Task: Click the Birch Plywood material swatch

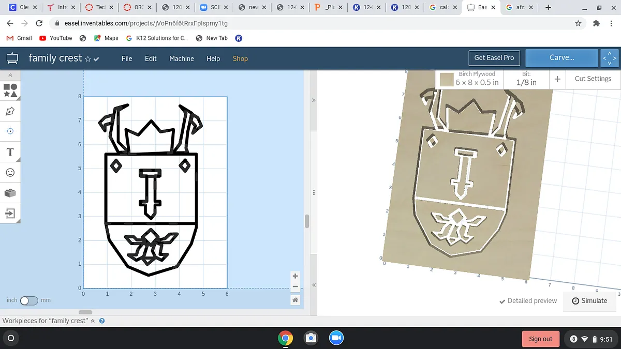Action: 447,80
